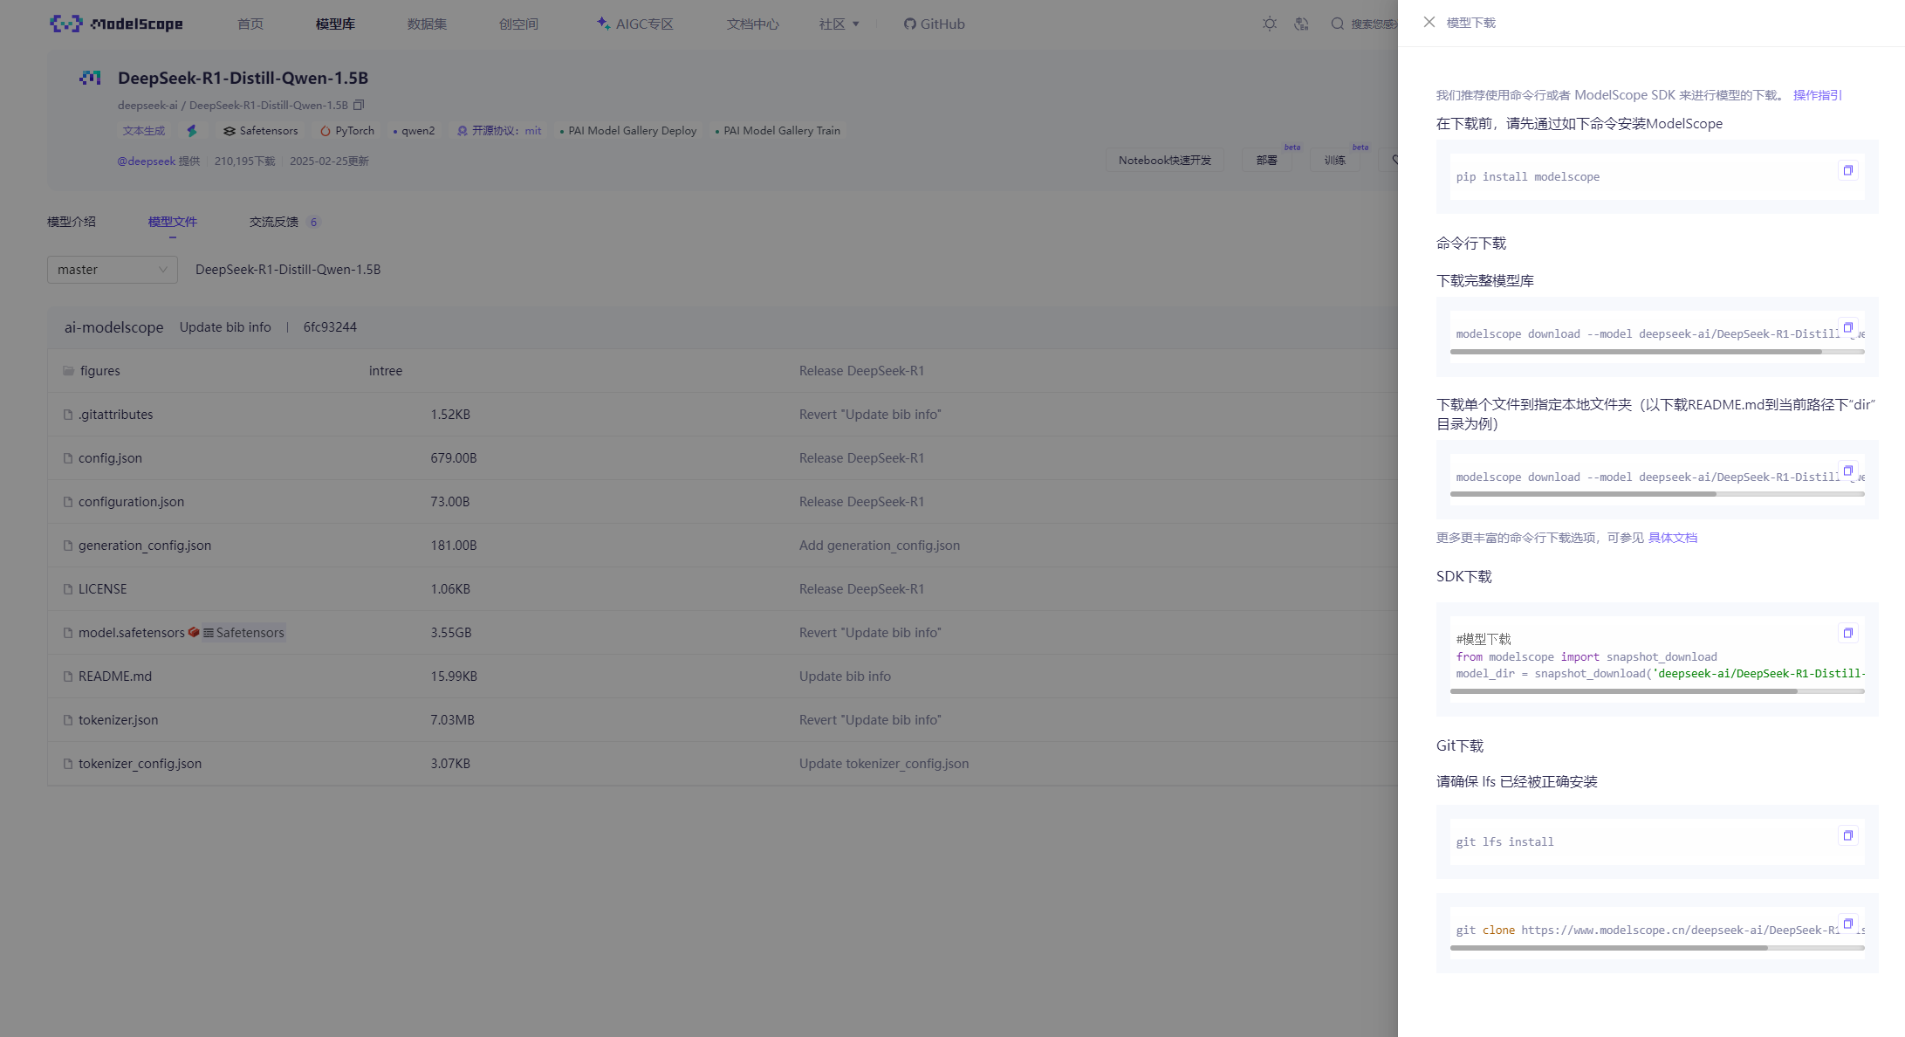The image size is (1905, 1037).
Task: Open the 具体文档 link
Action: tap(1672, 538)
